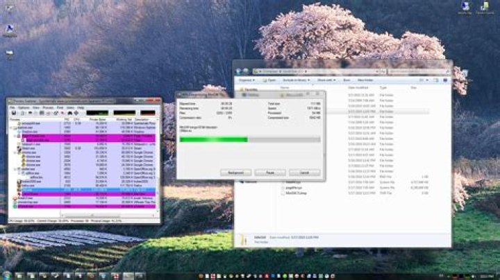The width and height of the screenshot is (500, 280).
Task: Expand the Include in library dropdown
Action: coord(296,80)
